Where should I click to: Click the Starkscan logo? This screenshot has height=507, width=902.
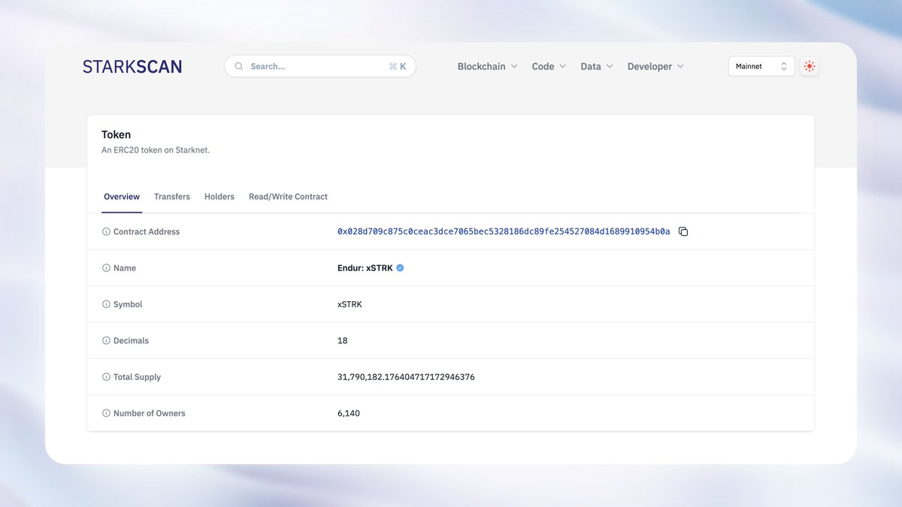132,66
